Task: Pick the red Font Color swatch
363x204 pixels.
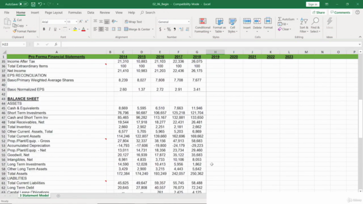Action: (83, 29)
